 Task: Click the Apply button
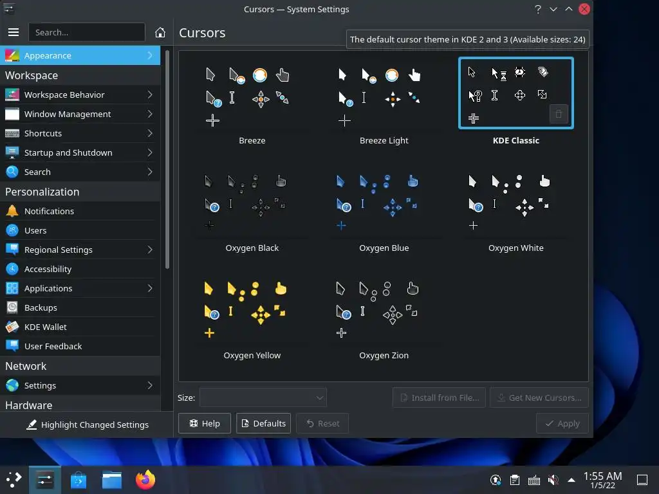pyautogui.click(x=562, y=423)
